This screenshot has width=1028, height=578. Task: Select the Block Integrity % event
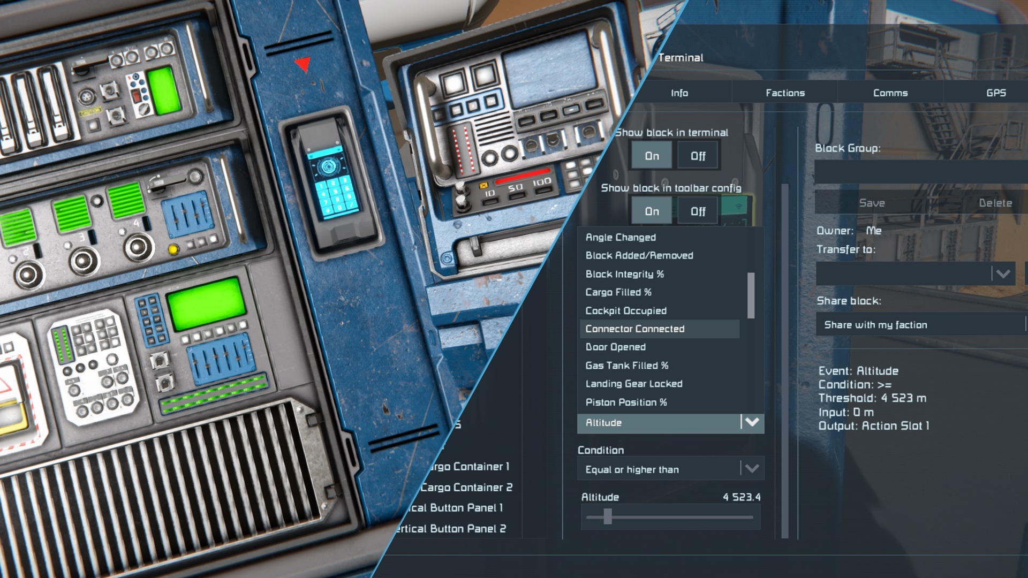[621, 274]
